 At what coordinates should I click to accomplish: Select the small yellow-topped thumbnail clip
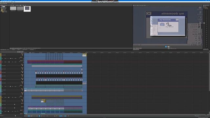43,101
